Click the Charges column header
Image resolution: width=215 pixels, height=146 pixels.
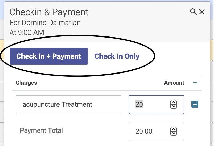[26, 83]
